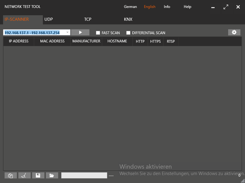This screenshot has width=245, height=183.
Task: Sort by MANUFACTURER column header
Action: point(86,41)
